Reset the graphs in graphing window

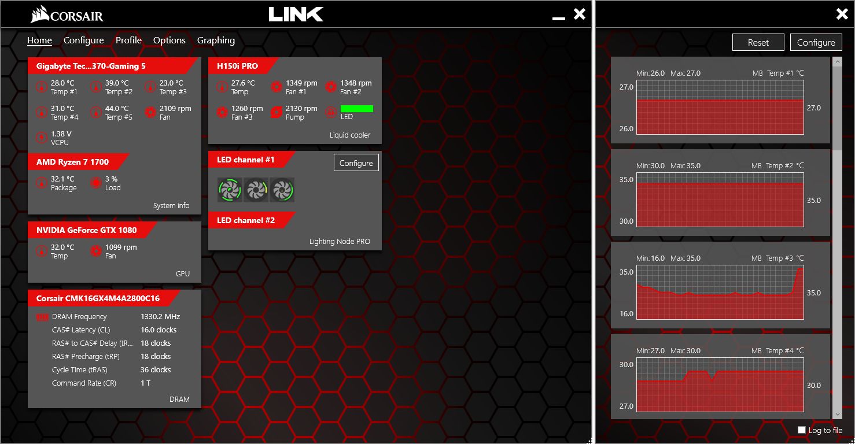[x=758, y=42]
